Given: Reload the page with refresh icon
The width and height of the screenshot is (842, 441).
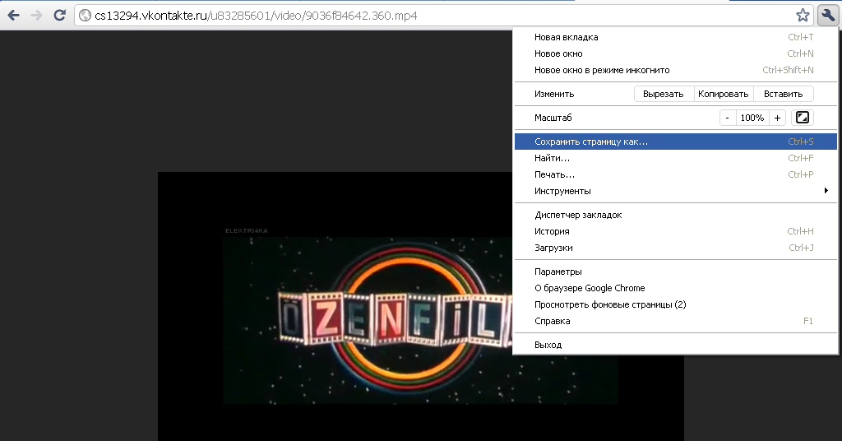Looking at the screenshot, I should tap(59, 15).
